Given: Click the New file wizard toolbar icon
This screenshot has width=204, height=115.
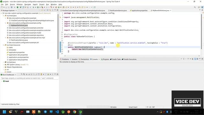Looking at the screenshot, I should point(2,7).
